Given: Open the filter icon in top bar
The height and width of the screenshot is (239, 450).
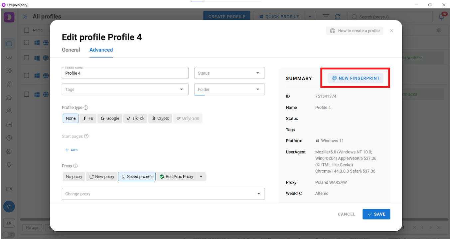Looking at the screenshot, I should click(326, 17).
